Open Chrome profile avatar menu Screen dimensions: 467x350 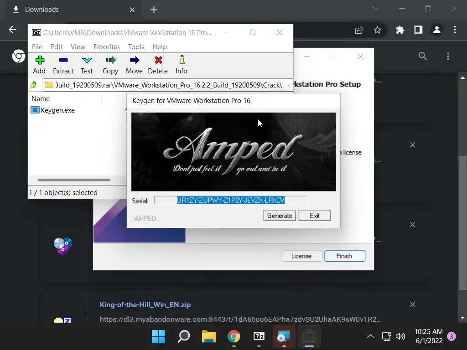pos(437,30)
